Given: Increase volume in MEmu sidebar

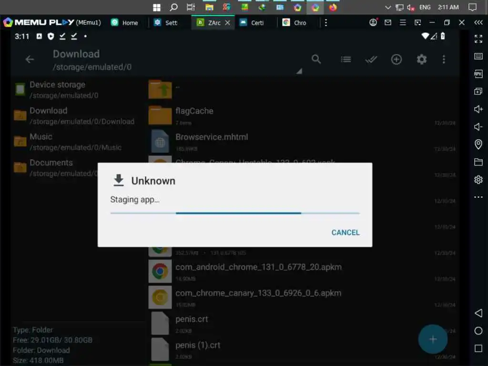Looking at the screenshot, I should [x=478, y=109].
